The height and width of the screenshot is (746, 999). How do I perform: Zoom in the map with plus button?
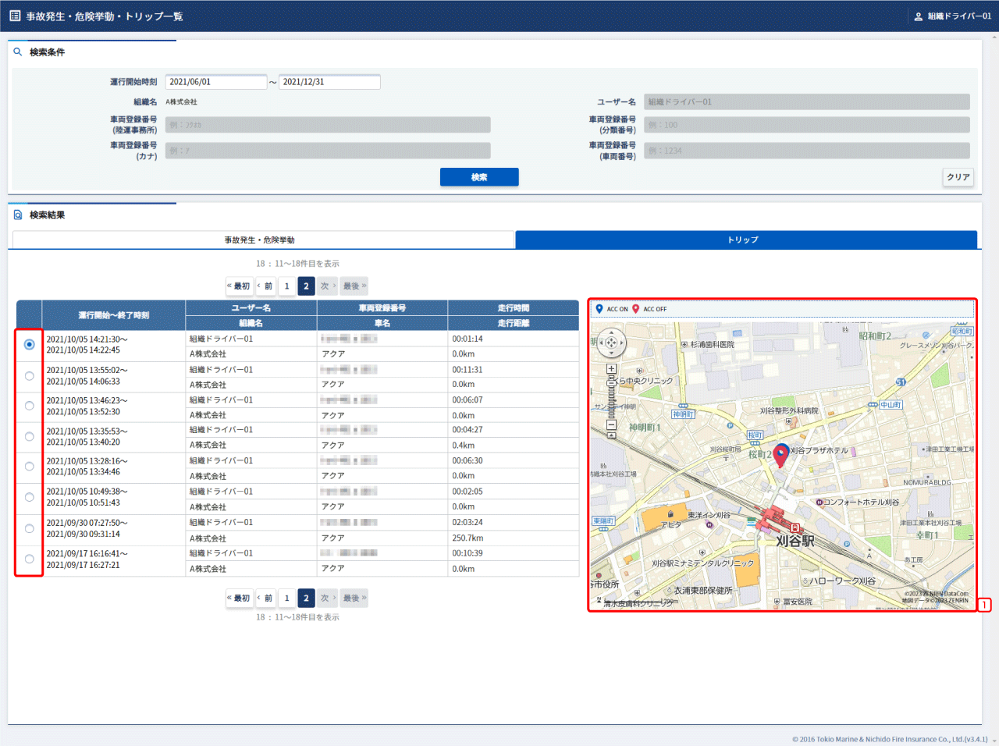click(x=611, y=369)
